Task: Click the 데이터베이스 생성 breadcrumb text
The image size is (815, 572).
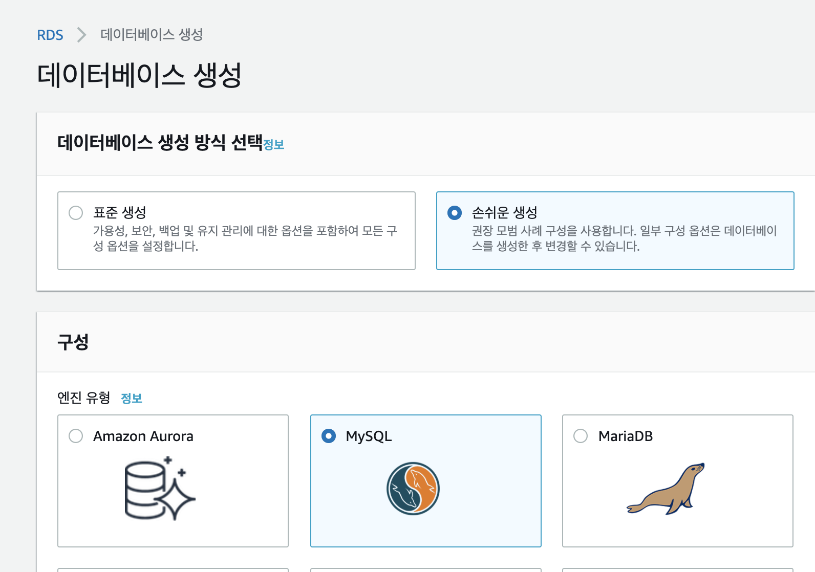Action: (152, 34)
